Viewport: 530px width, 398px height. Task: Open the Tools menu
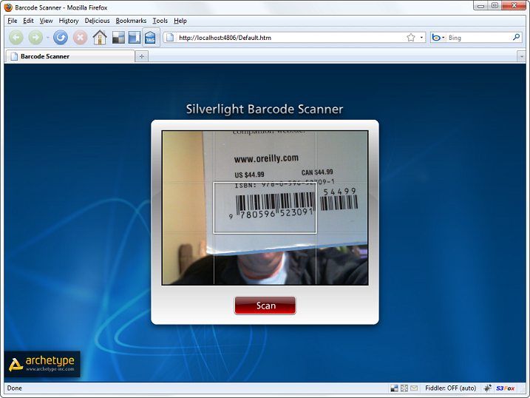tap(160, 21)
